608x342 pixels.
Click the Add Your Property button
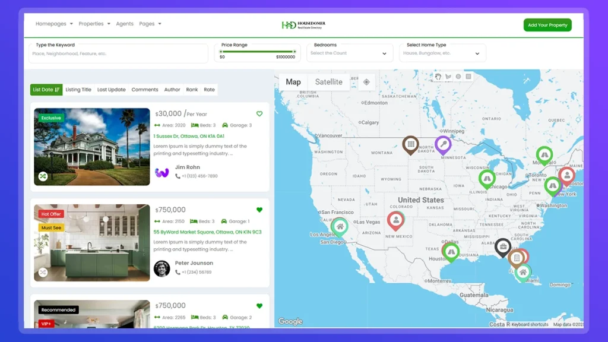[x=546, y=25]
